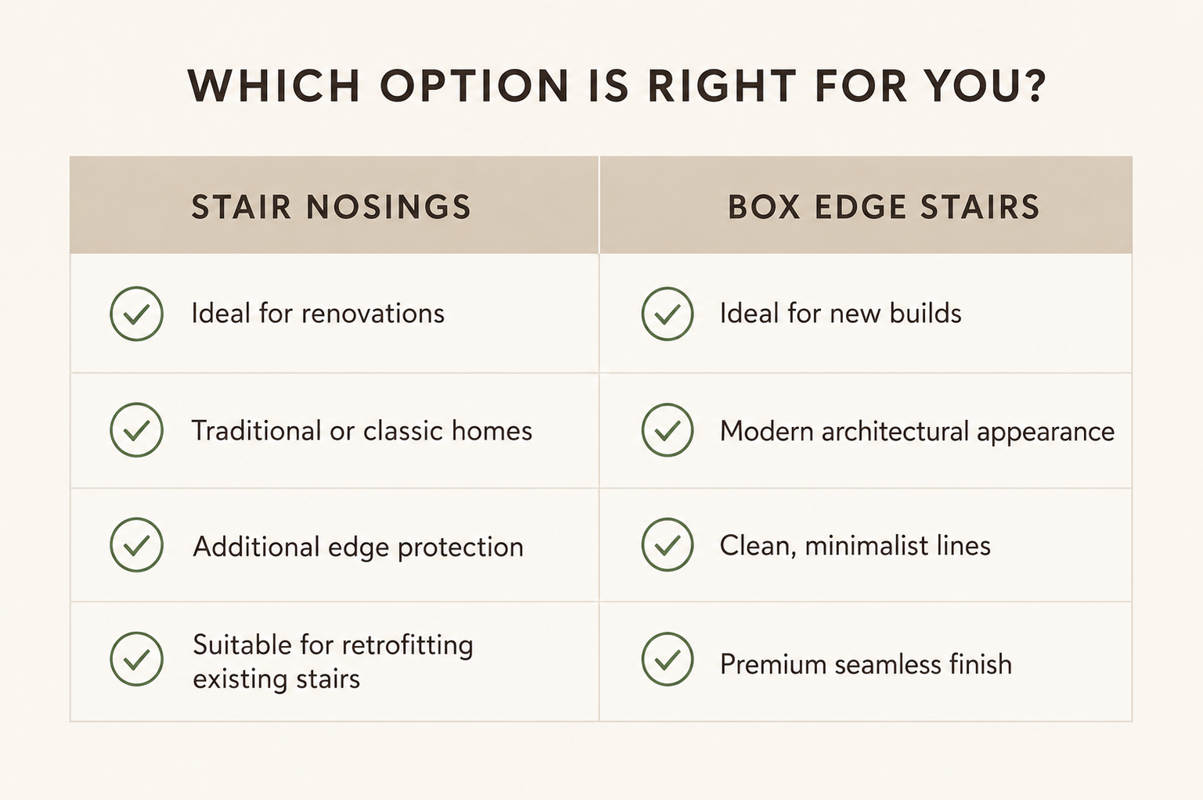This screenshot has height=800, width=1203.
Task: Click 'Modern architectural appearance' text
Action: pyautogui.click(x=917, y=432)
